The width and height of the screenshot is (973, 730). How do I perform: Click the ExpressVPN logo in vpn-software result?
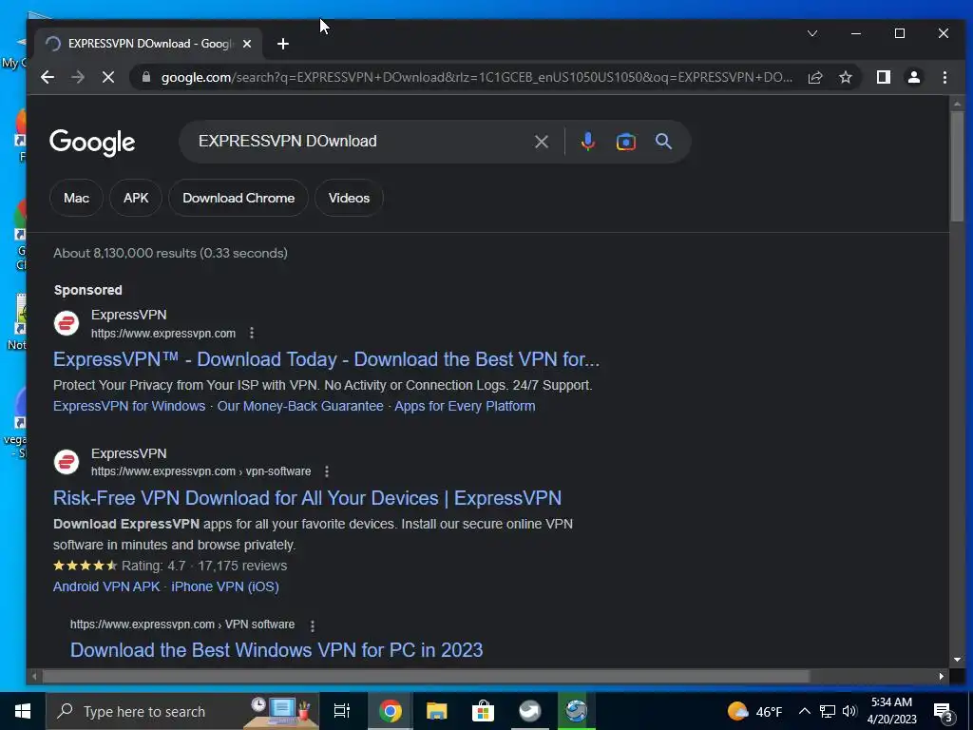click(67, 462)
